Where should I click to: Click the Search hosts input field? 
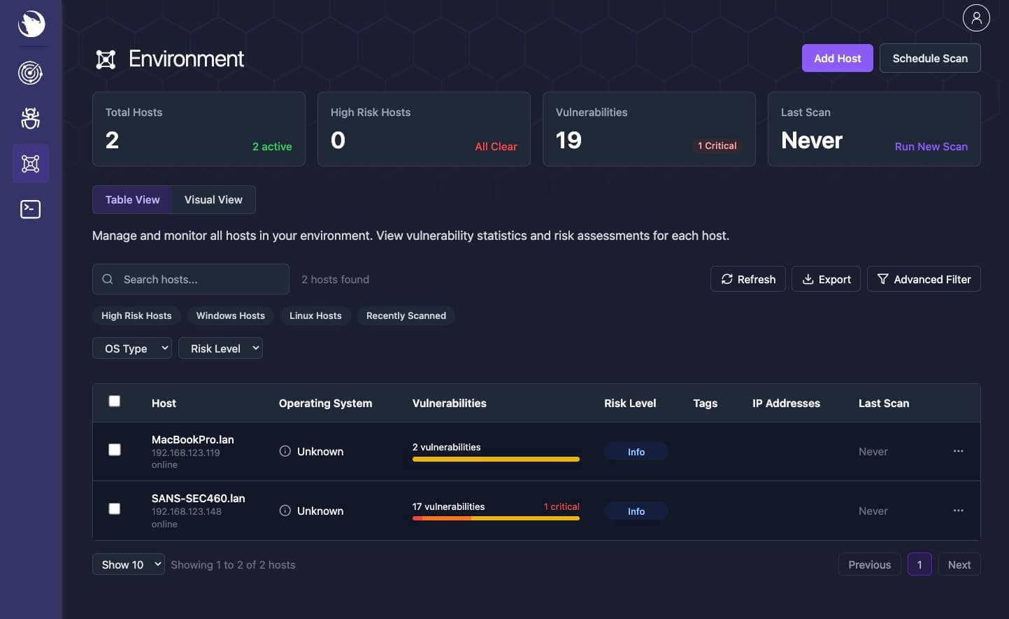click(x=190, y=278)
